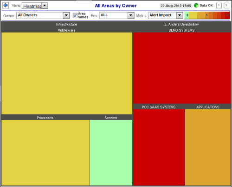Click the 22-Aug-2012 timestamp field
Screen dimensions: 232x187
pyautogui.click(x=176, y=6)
